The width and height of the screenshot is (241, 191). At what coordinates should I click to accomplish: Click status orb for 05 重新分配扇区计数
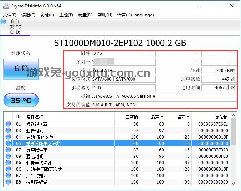[x=8, y=143]
